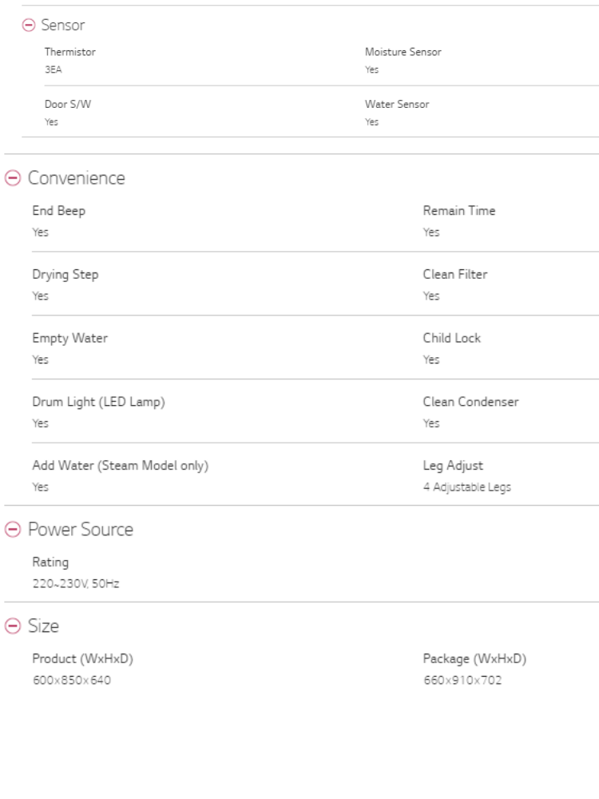Click the End Beep feature label
Viewport: 599px width, 799px height.
point(58,211)
